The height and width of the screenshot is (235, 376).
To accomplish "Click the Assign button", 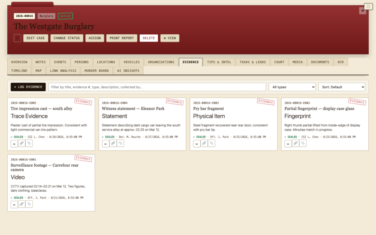I will click(95, 38).
